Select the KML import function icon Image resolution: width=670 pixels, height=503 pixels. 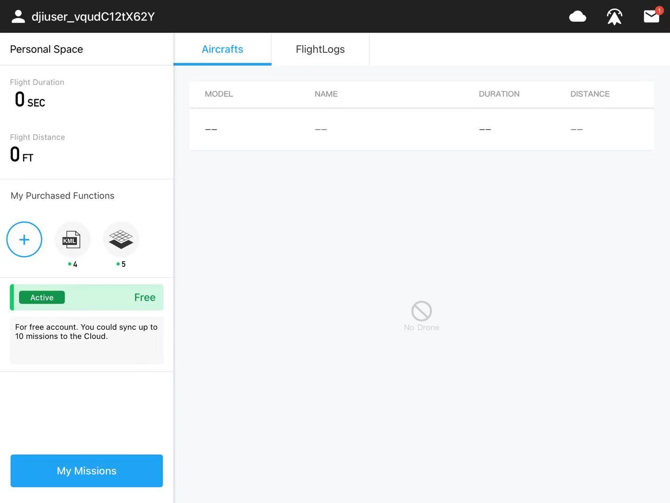tap(72, 239)
